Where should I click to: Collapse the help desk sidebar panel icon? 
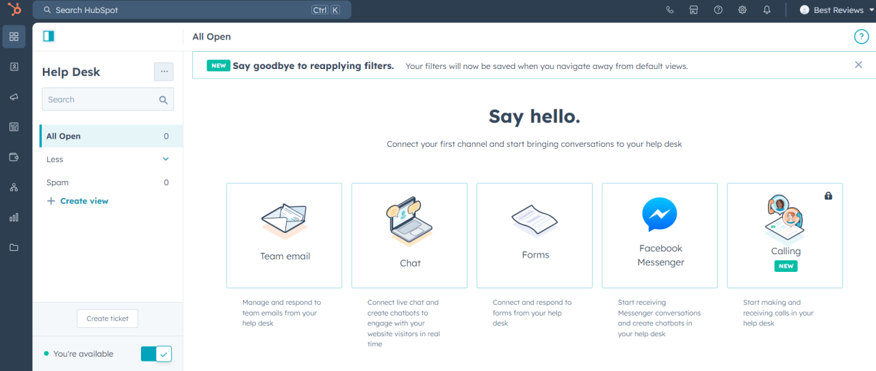click(x=49, y=36)
